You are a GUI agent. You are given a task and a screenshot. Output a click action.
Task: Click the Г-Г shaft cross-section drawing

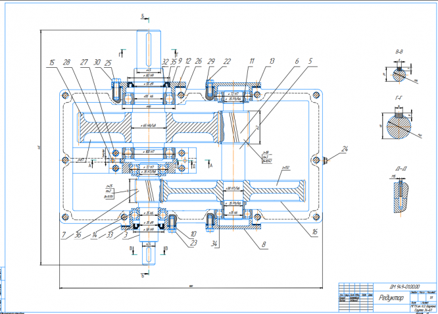coord(399,126)
